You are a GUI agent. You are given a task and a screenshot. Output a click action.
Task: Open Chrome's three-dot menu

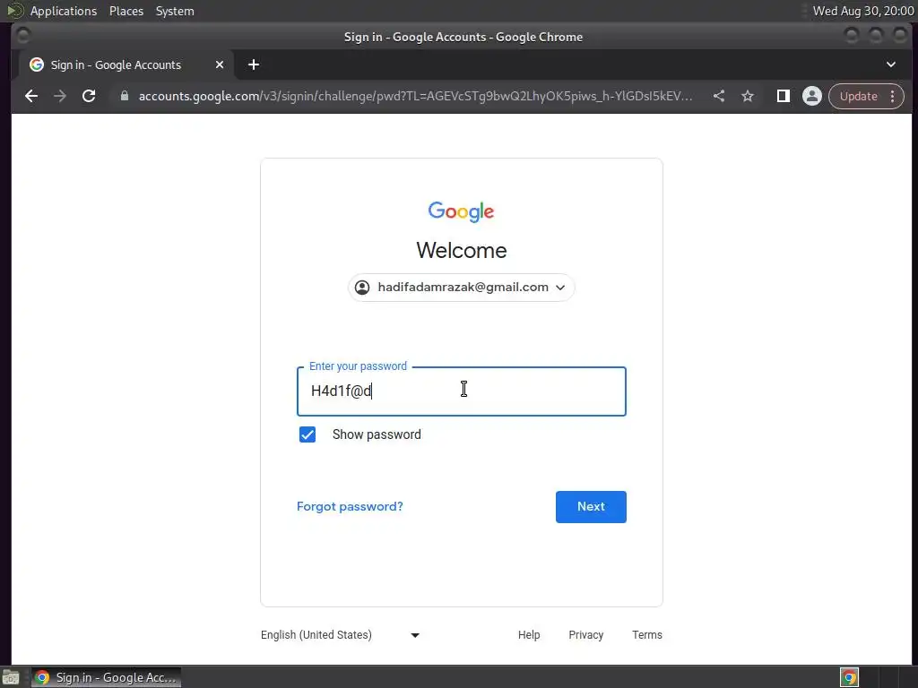(892, 96)
